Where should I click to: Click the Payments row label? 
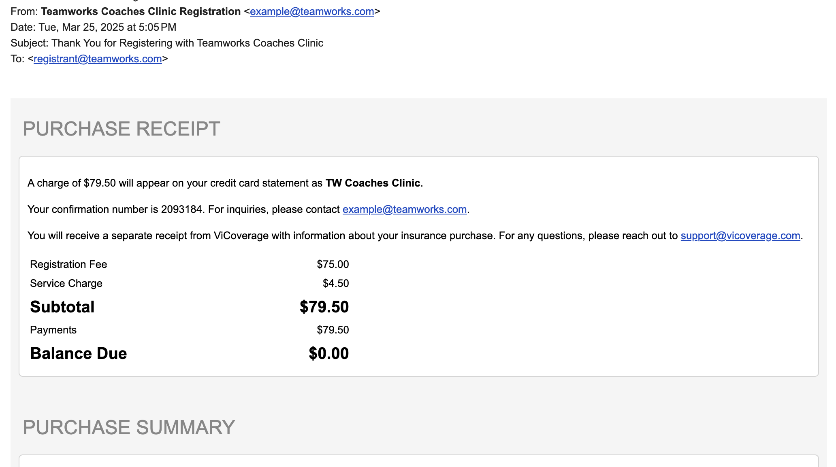coord(53,330)
